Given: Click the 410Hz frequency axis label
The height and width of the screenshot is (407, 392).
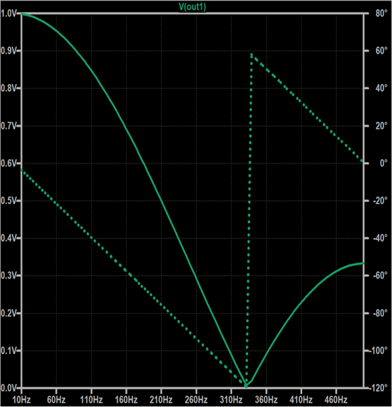Looking at the screenshot, I should [301, 399].
